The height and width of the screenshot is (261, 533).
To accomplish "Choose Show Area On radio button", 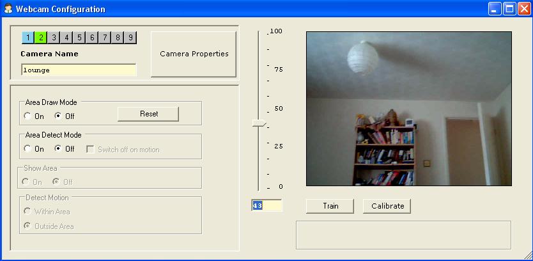I will tap(26, 182).
